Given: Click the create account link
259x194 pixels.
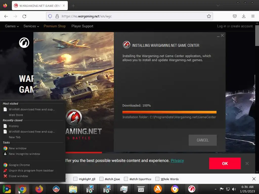Looking at the screenshot, I should click(x=242, y=26).
